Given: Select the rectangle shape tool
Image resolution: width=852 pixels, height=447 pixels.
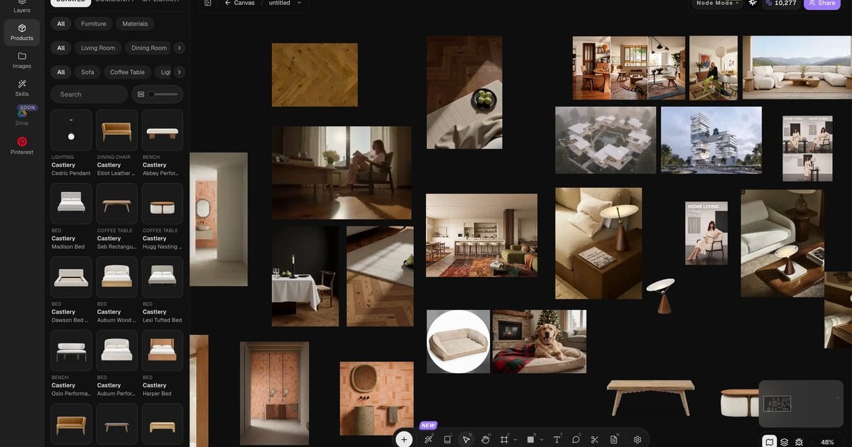Looking at the screenshot, I should (530, 439).
